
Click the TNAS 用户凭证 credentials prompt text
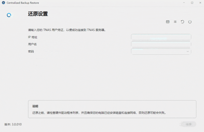coord(67,30)
